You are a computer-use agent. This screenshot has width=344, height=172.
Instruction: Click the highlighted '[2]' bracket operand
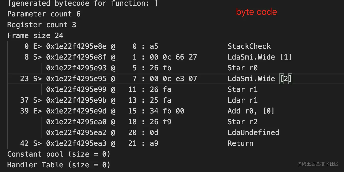point(286,79)
